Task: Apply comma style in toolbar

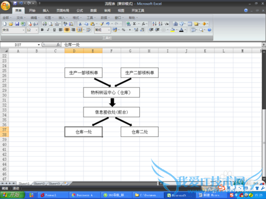Action: pyautogui.click(x=130, y=30)
